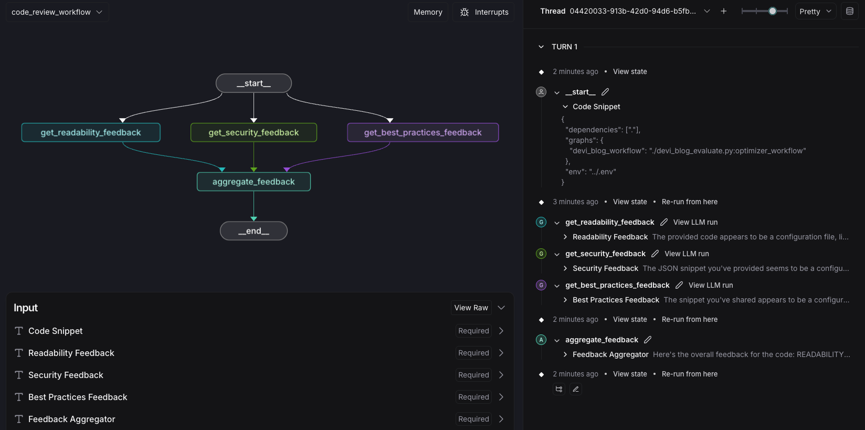
Task: Edit the __start__ node state with pencil icon
Action: 605,92
